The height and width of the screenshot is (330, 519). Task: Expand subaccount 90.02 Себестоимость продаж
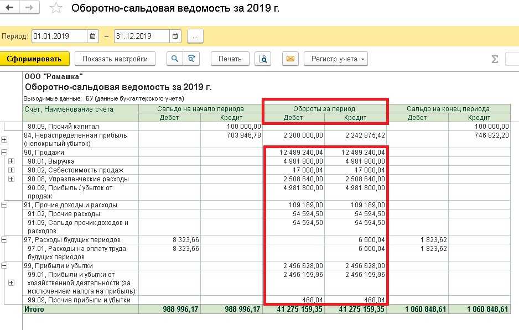pos(11,170)
